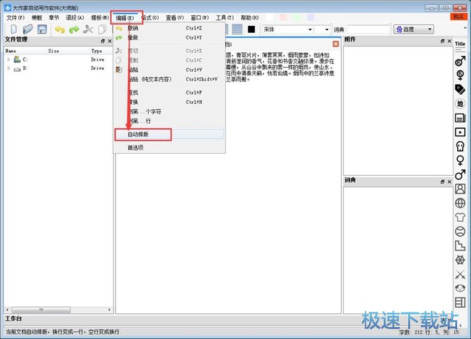Click the orange 购买 button
Viewport: 471px width, 339px height.
click(458, 17)
